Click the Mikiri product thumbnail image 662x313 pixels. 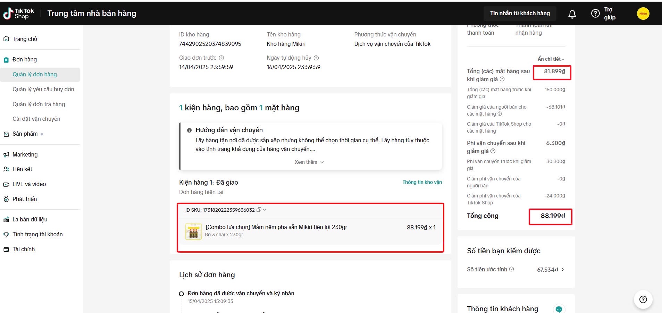click(x=193, y=231)
